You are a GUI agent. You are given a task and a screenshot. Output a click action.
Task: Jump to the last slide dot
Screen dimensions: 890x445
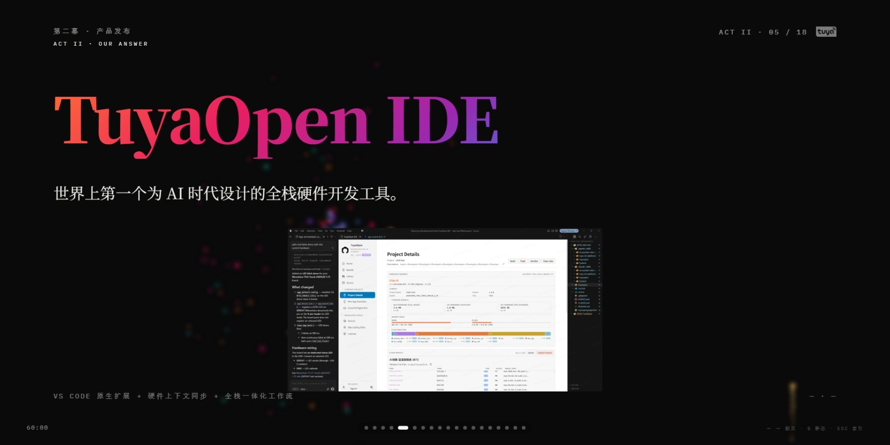coord(523,428)
